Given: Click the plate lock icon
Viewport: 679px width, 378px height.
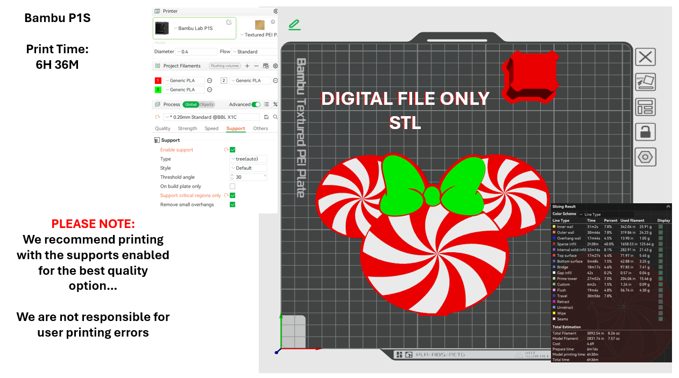Looking at the screenshot, I should (645, 132).
